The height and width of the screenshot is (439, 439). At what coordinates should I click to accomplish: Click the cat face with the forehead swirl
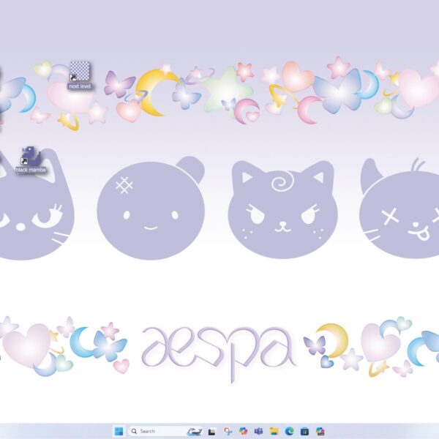[281, 212]
